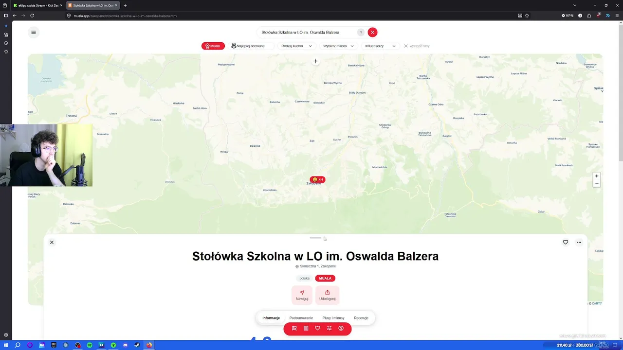Click the polska cuisine tag
The width and height of the screenshot is (623, 350).
(305, 279)
